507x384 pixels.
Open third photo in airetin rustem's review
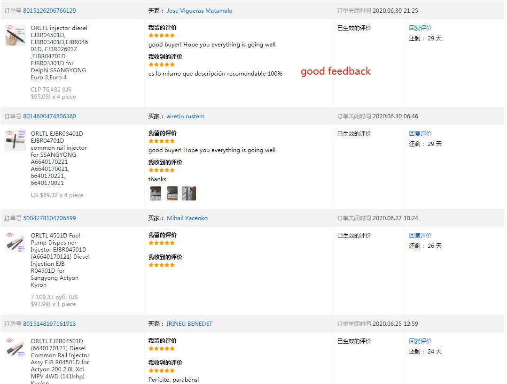(x=189, y=193)
